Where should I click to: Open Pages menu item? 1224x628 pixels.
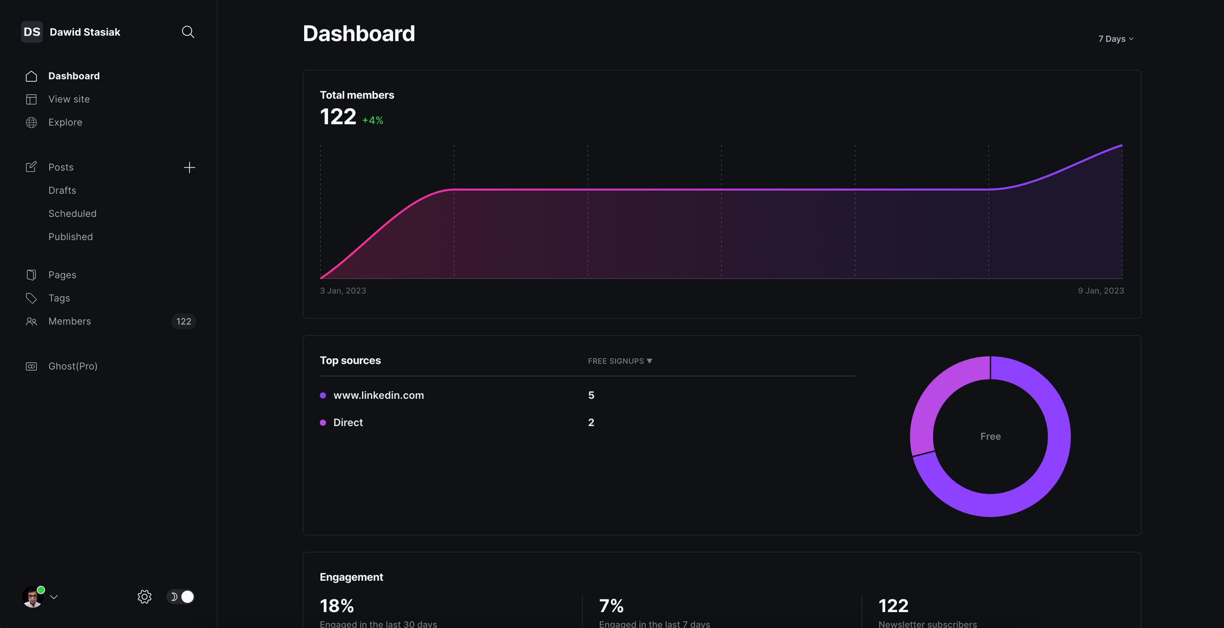[x=62, y=275]
